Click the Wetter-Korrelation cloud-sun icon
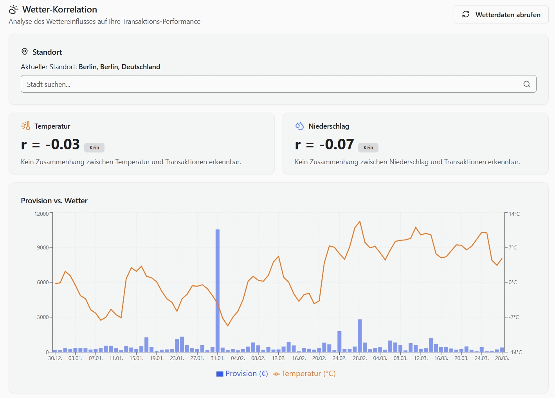 13,9
